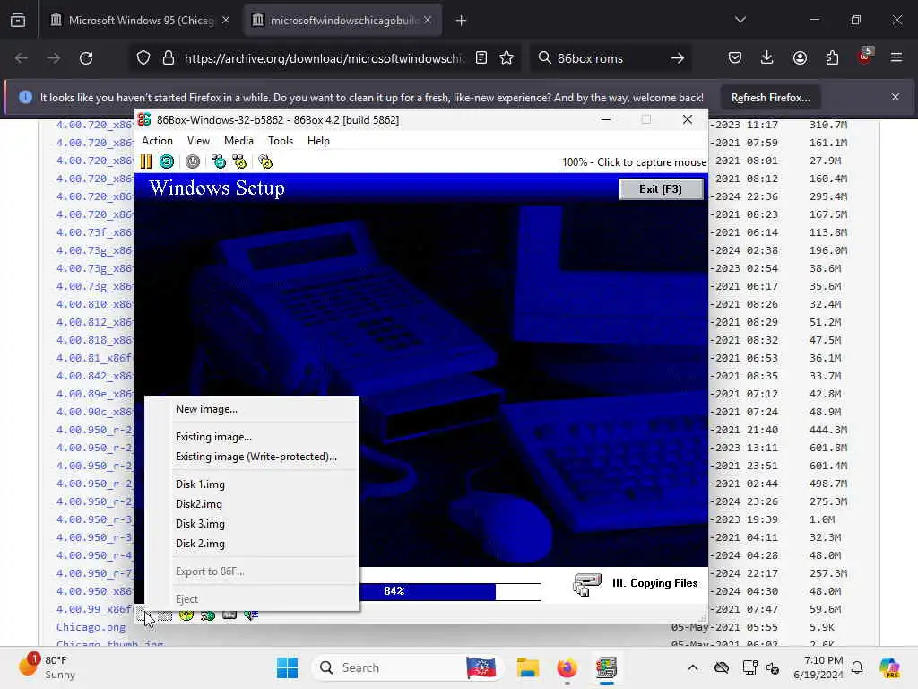
Task: Click the 84% setup progress bar
Action: click(450, 591)
